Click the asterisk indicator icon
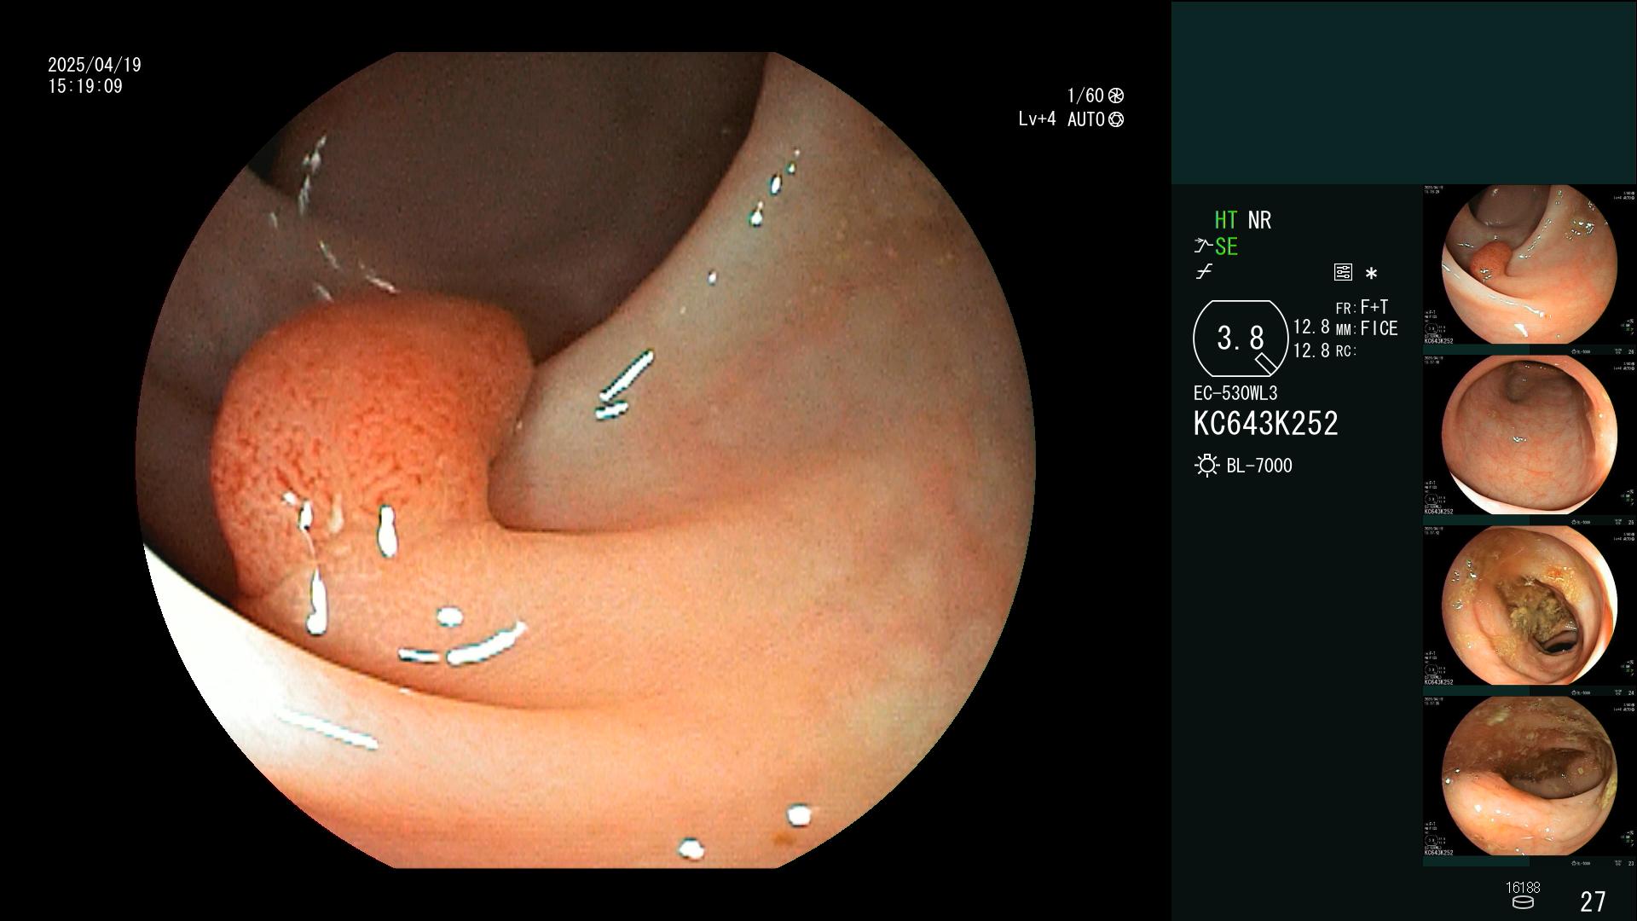Viewport: 1637px width, 921px height. coord(1371,274)
